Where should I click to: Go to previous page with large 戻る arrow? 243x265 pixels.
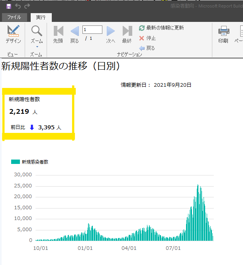pos(74,34)
